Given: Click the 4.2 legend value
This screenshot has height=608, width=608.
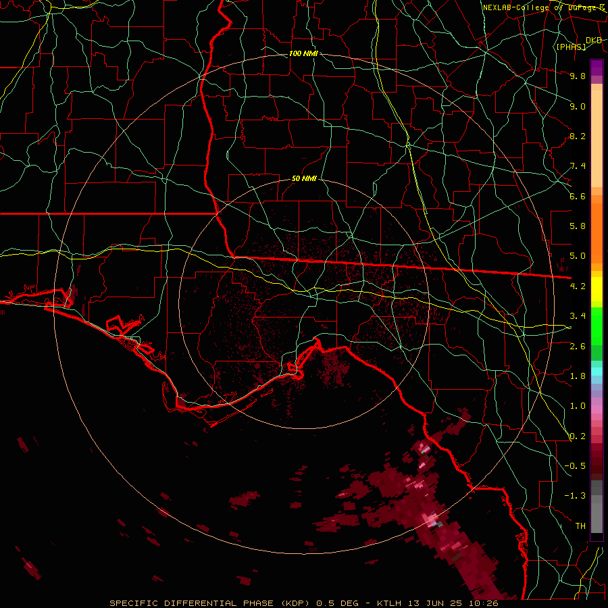Looking at the screenshot, I should point(578,286).
